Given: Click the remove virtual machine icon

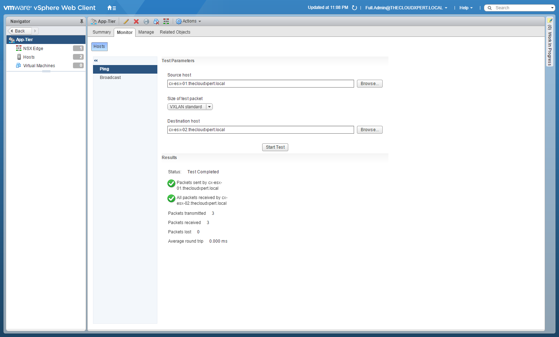Looking at the screenshot, I should click(156, 21).
